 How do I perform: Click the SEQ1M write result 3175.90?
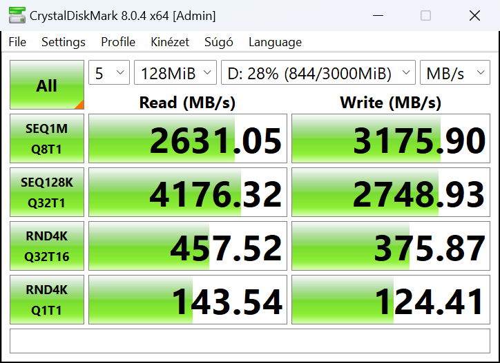click(391, 138)
